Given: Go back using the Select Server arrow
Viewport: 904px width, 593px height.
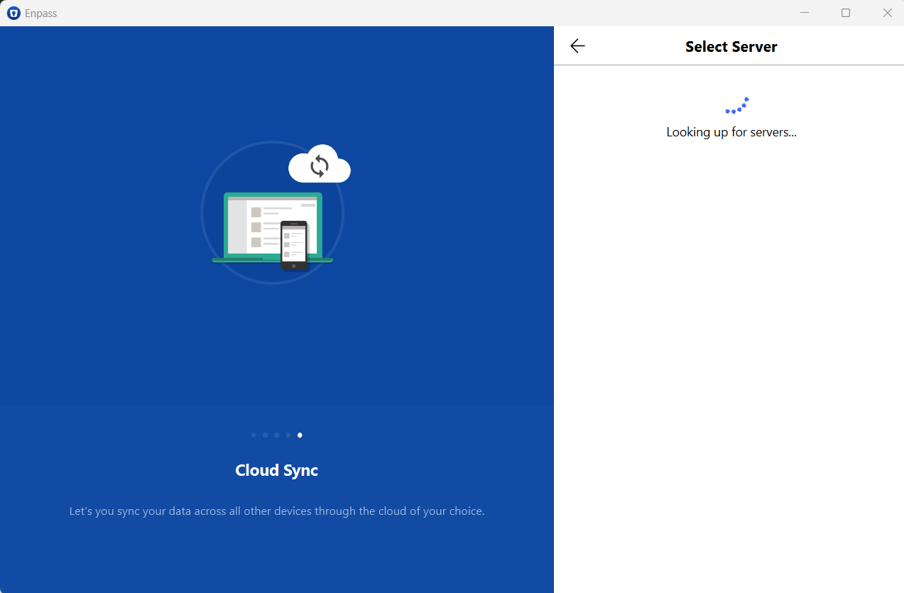Looking at the screenshot, I should pos(577,45).
